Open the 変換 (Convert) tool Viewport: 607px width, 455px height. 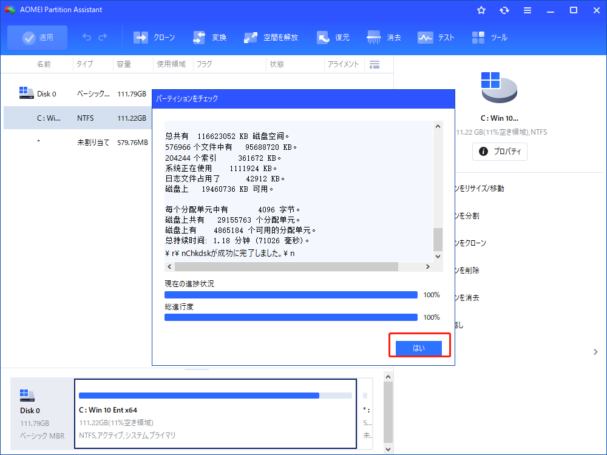point(209,38)
